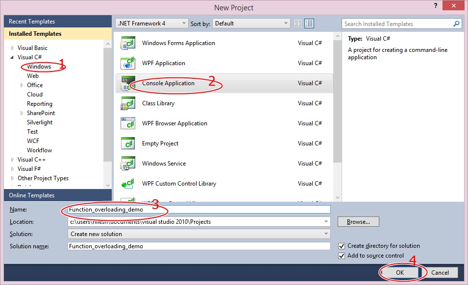Open the .NET Framework 4 dropdown
Viewport: 468px width, 285px height.
(x=151, y=23)
